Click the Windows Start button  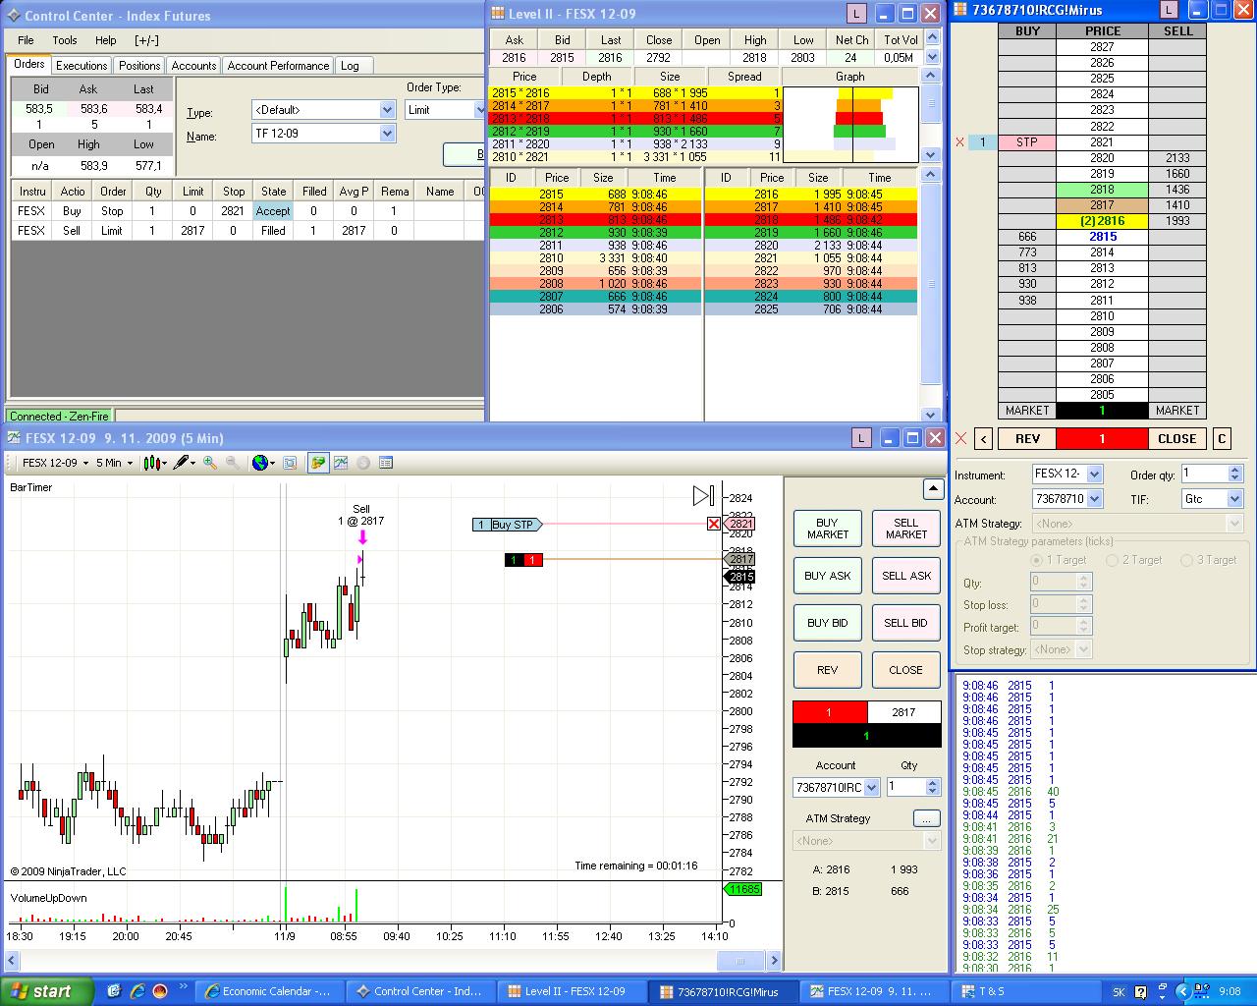point(47,991)
